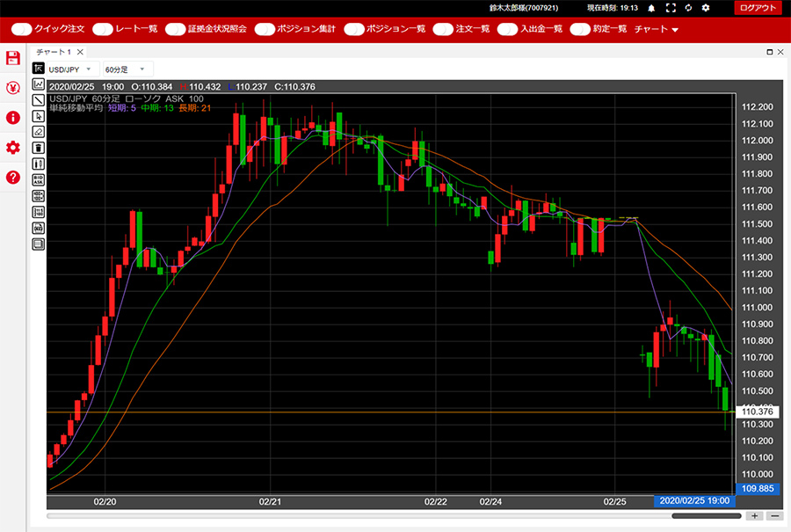The image size is (791, 532).
Task: Click the 02/25 date axis label
Action: (615, 502)
